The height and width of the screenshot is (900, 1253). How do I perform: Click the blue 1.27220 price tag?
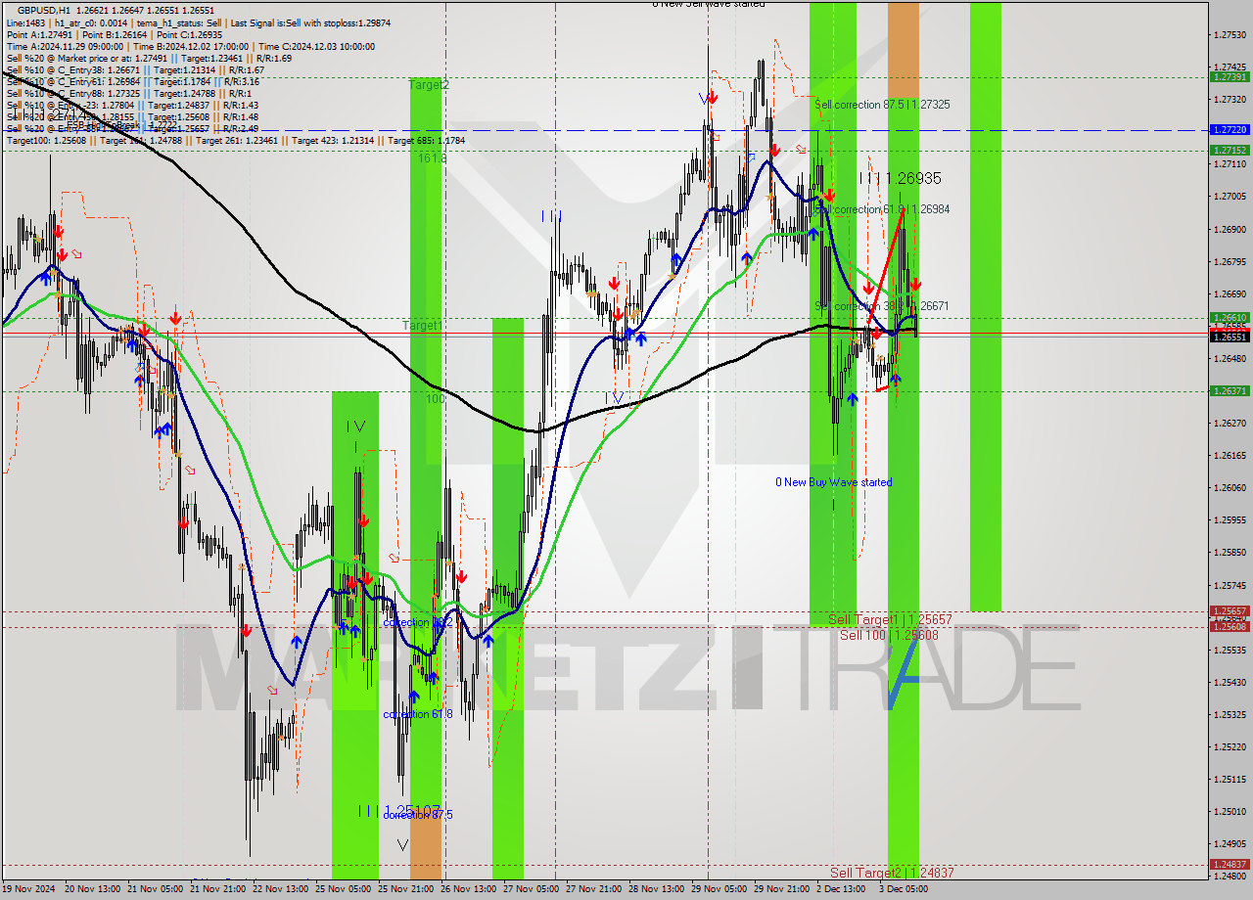(1230, 129)
